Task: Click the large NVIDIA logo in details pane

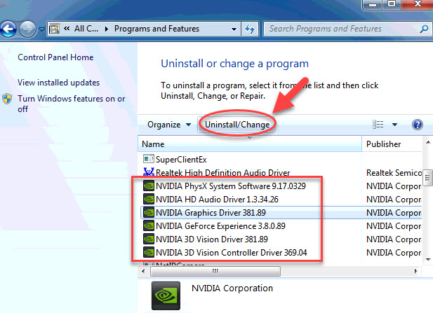Action: pos(166,295)
